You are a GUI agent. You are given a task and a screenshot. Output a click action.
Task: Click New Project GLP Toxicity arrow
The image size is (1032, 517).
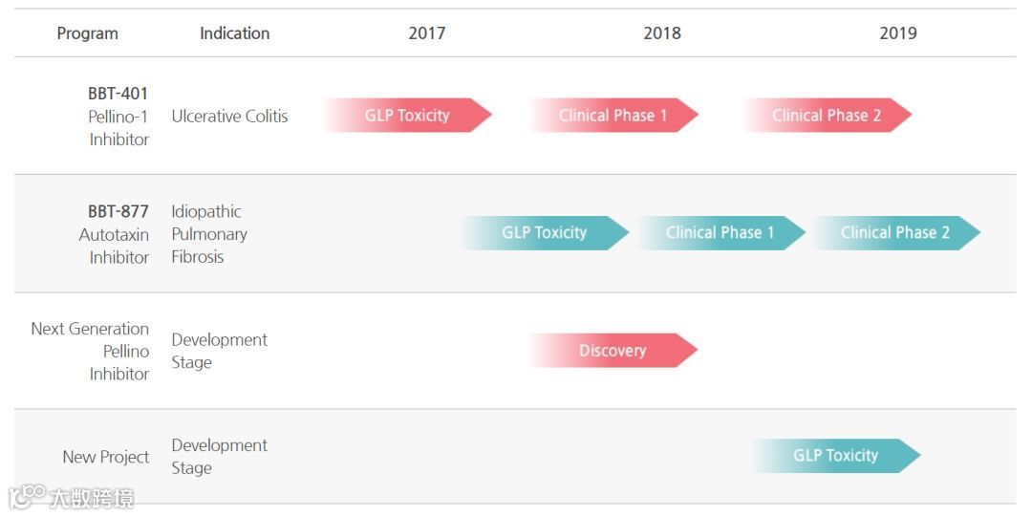point(836,456)
